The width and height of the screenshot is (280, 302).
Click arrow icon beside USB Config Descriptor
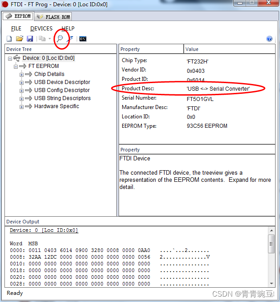click(x=29, y=90)
